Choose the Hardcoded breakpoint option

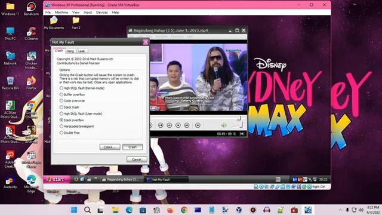[77, 126]
